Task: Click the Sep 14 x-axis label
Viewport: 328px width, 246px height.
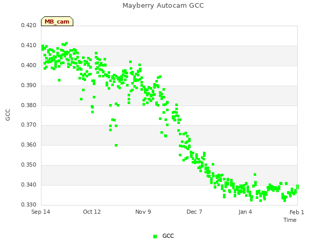Action: 40,212
